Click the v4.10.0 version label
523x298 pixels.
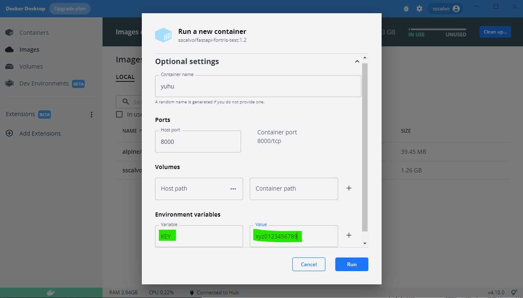[496, 293]
